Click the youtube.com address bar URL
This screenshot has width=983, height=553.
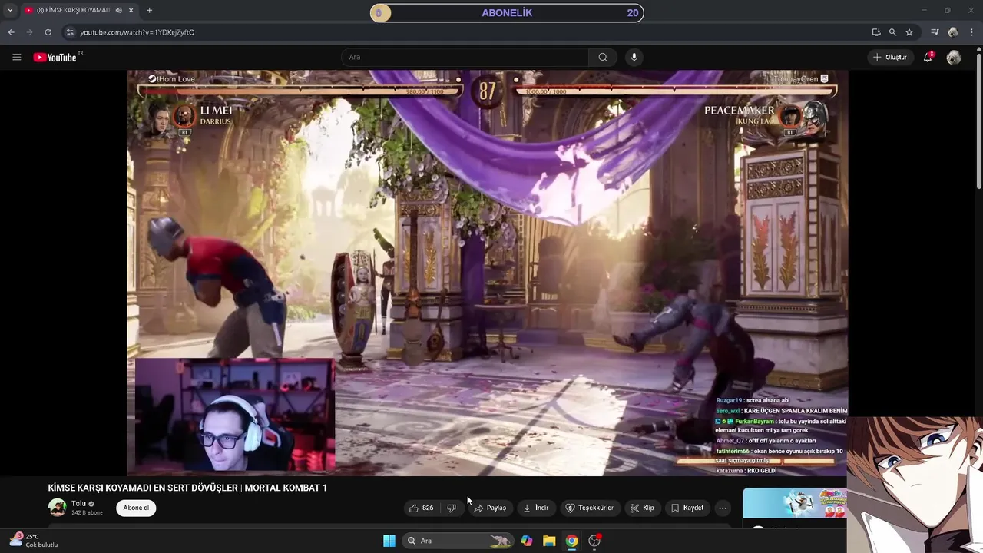pos(137,32)
